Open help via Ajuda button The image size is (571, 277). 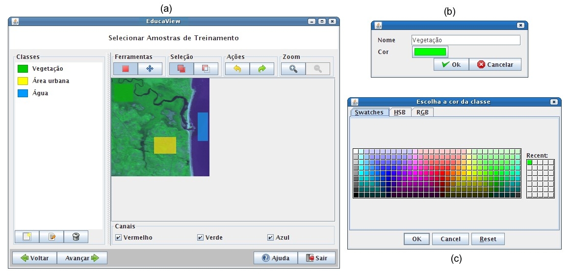click(x=276, y=258)
